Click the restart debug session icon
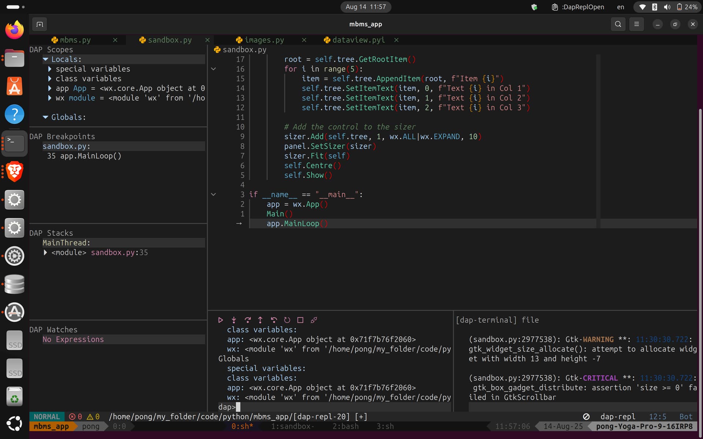Screen dimensions: 703x439 tap(287, 320)
